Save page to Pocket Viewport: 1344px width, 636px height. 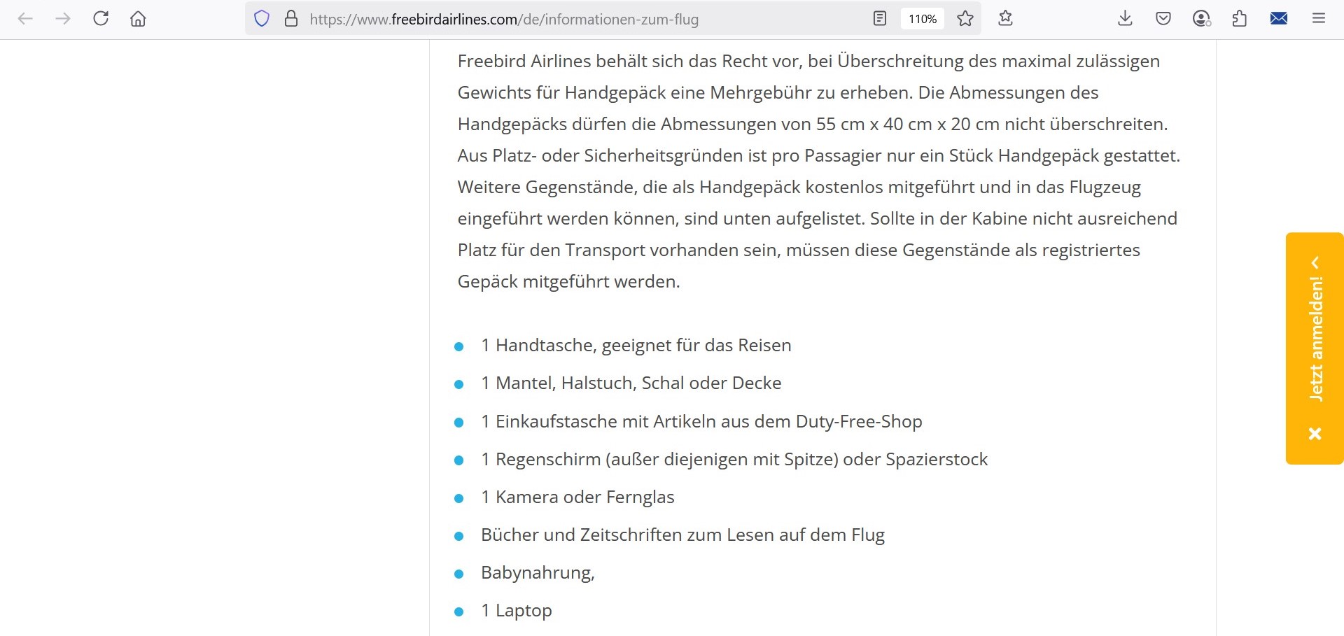tap(1163, 19)
